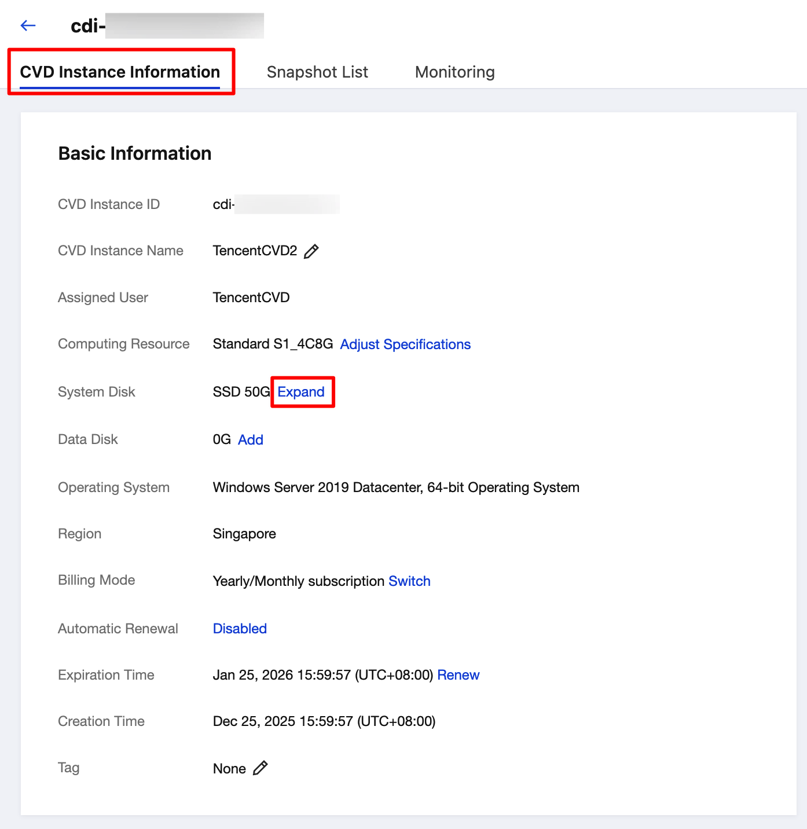The width and height of the screenshot is (807, 829).
Task: Switch to the Snapshot List tab
Action: [x=317, y=72]
